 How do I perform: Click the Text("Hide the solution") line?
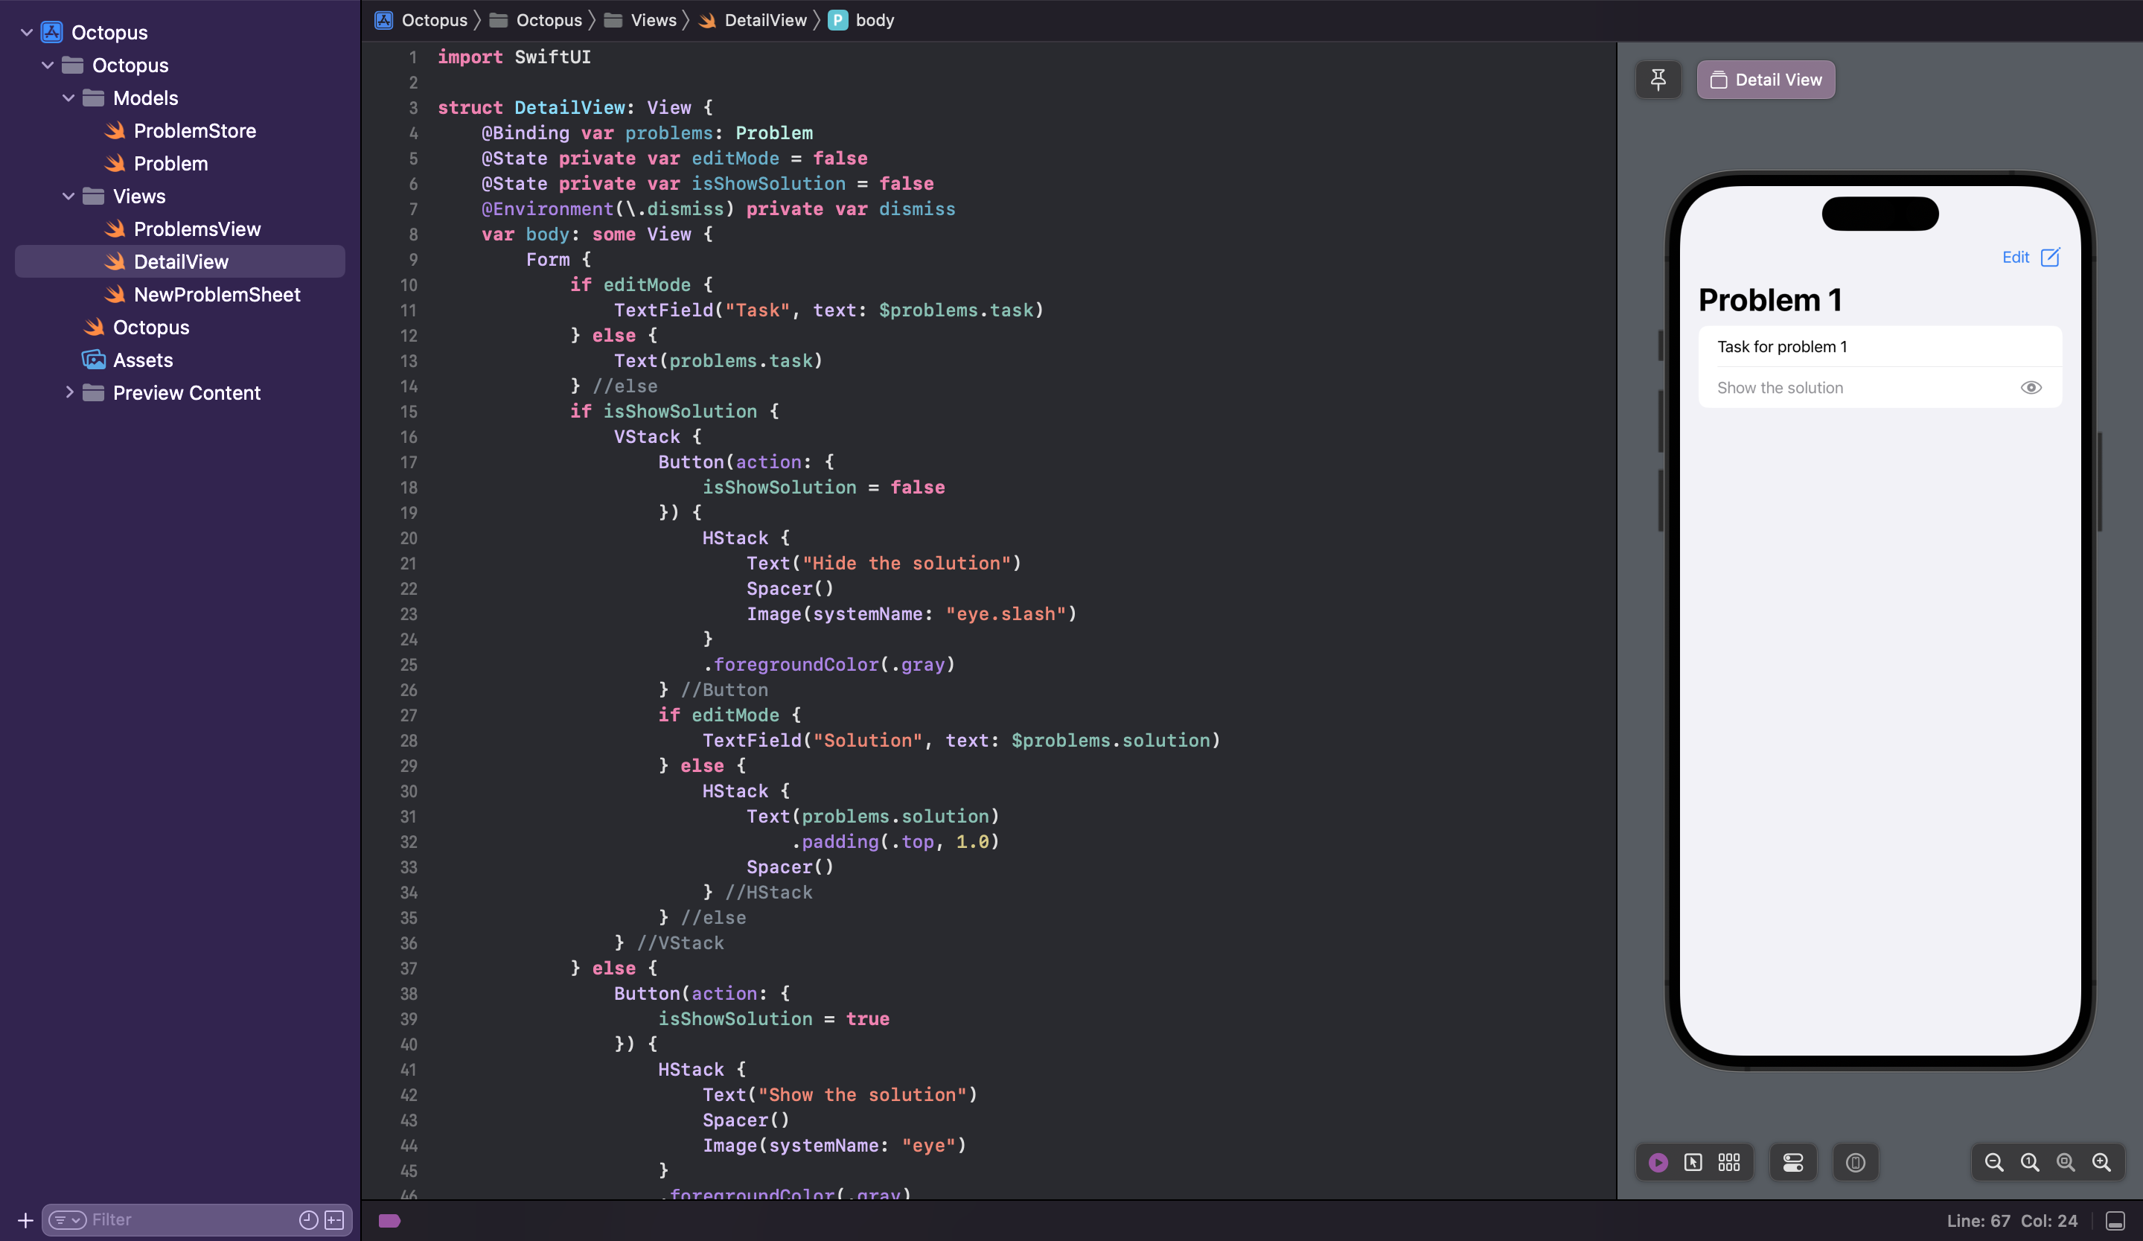[x=883, y=563]
